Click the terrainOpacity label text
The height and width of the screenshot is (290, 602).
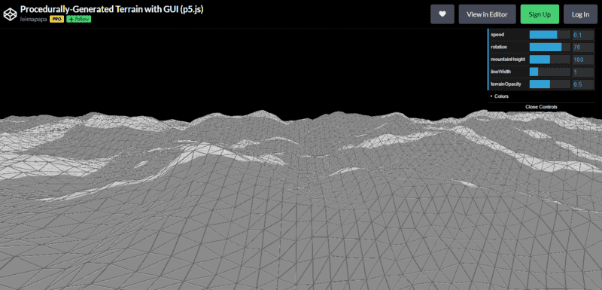(506, 84)
